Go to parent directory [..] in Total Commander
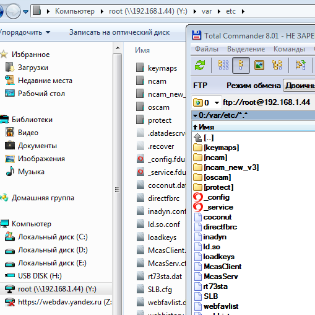This screenshot has width=315, height=315. pyautogui.click(x=209, y=138)
